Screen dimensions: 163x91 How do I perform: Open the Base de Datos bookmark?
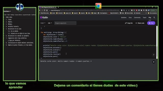click(129, 13)
